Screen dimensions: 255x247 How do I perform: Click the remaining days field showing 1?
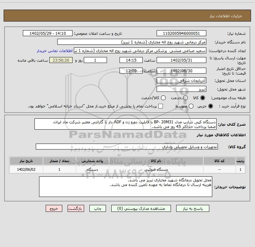click(x=95, y=60)
